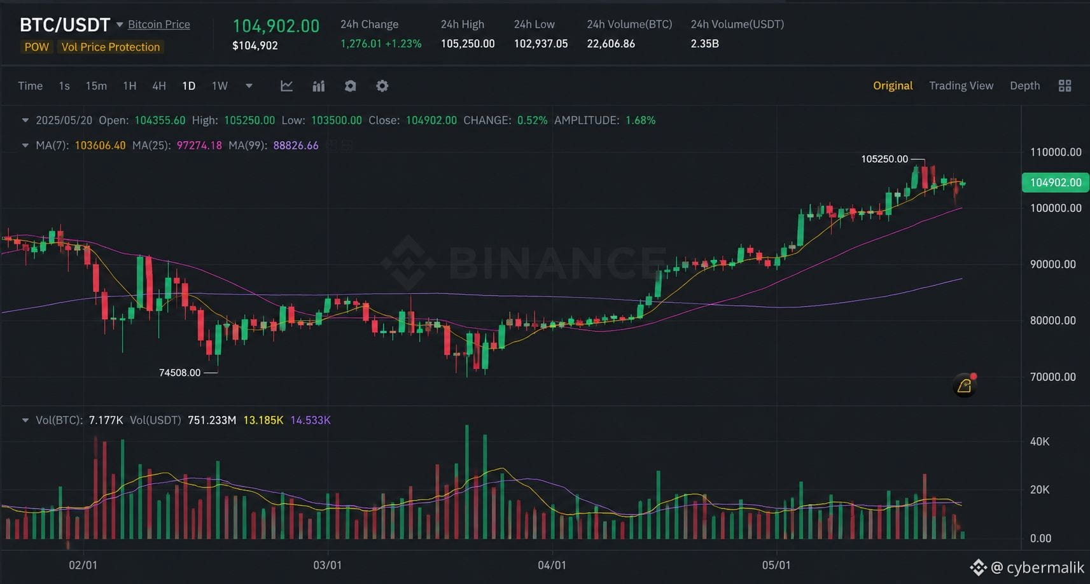Click the 110000.00 price axis label
Viewport: 1090px width, 584px height.
(x=1056, y=152)
